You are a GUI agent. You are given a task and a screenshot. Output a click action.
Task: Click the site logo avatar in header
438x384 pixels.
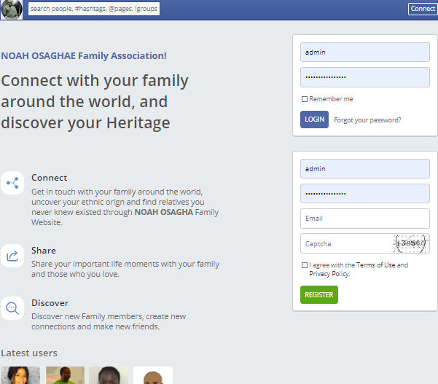[12, 9]
